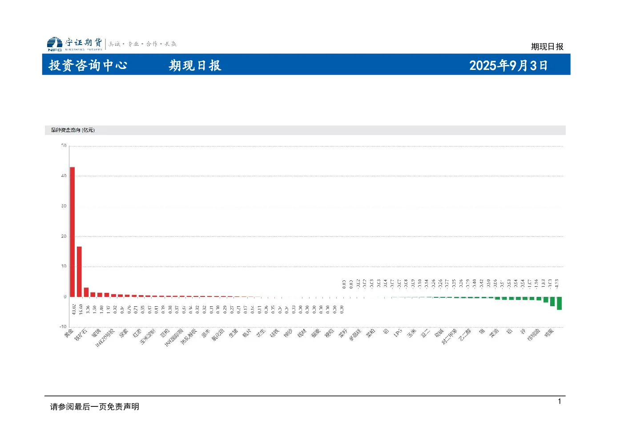Click the 玉米 category label
The width and height of the screenshot is (624, 442).
coord(412,333)
